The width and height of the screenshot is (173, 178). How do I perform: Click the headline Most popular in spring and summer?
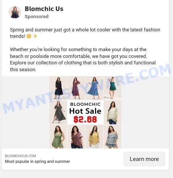point(37,161)
